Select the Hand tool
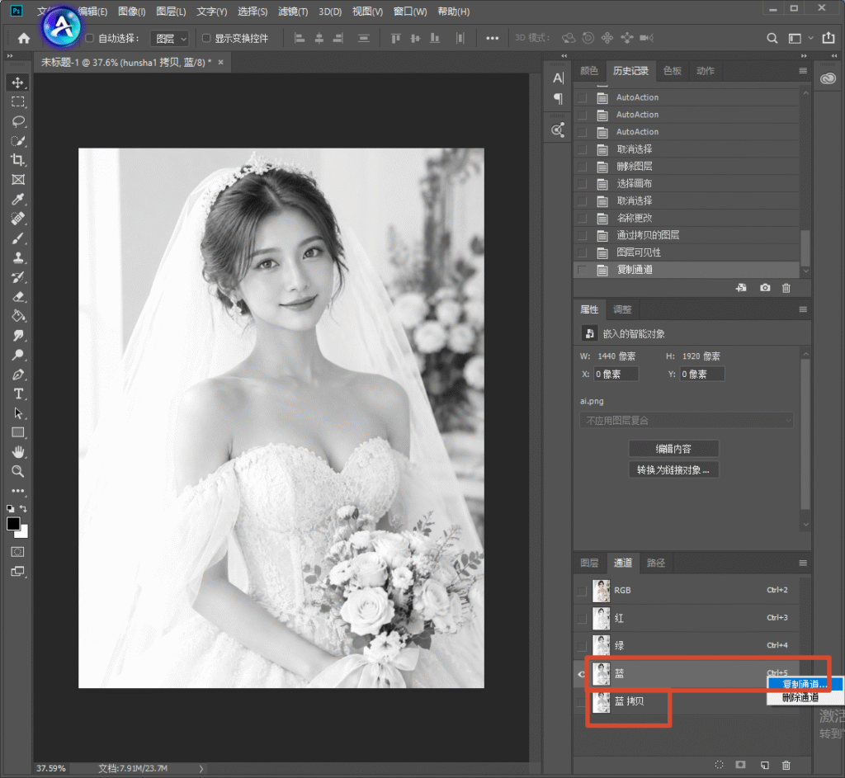 [18, 452]
